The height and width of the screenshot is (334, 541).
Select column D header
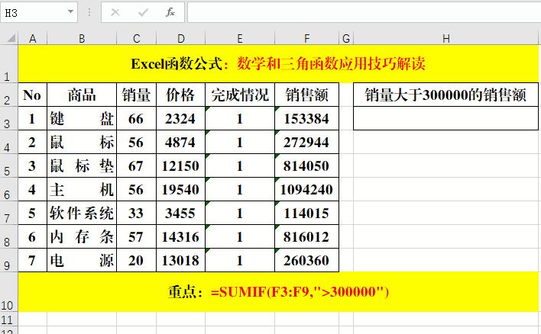[x=181, y=38]
